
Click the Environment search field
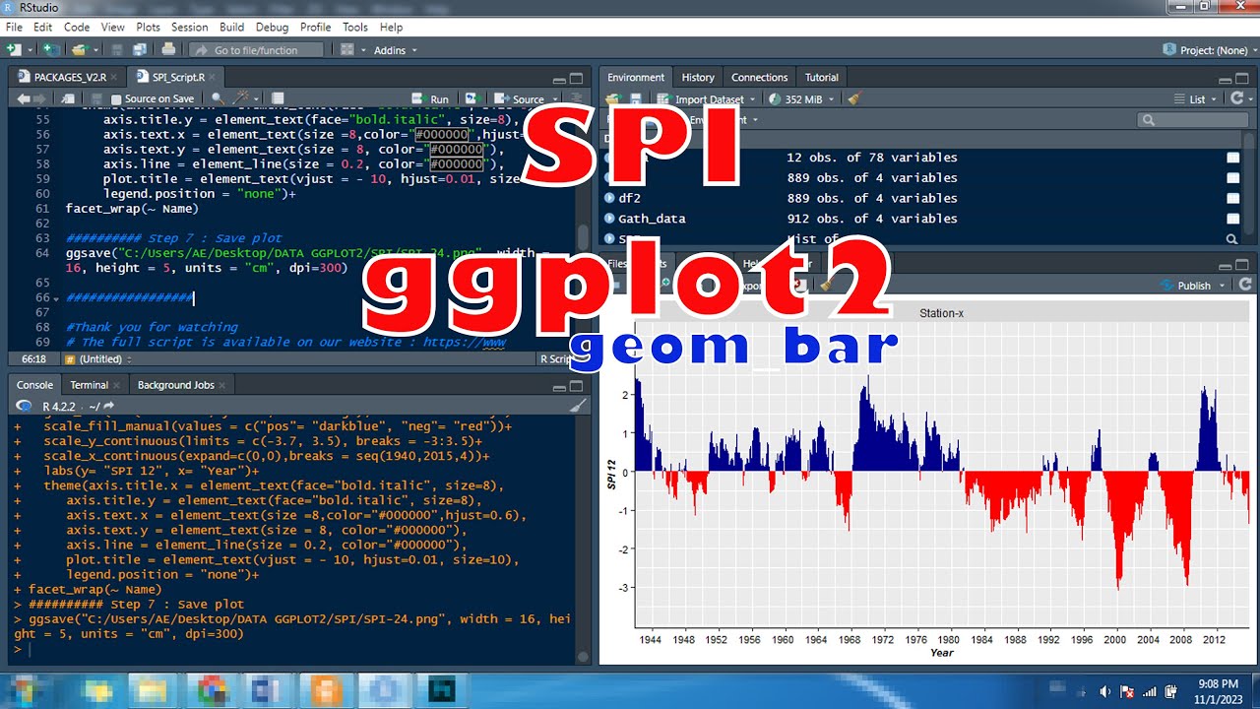click(x=1193, y=120)
